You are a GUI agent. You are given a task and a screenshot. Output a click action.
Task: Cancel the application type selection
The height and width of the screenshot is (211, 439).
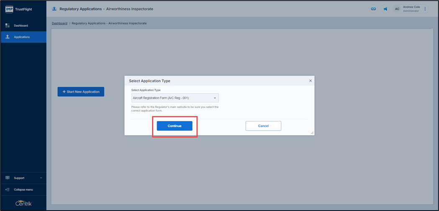[263, 126]
